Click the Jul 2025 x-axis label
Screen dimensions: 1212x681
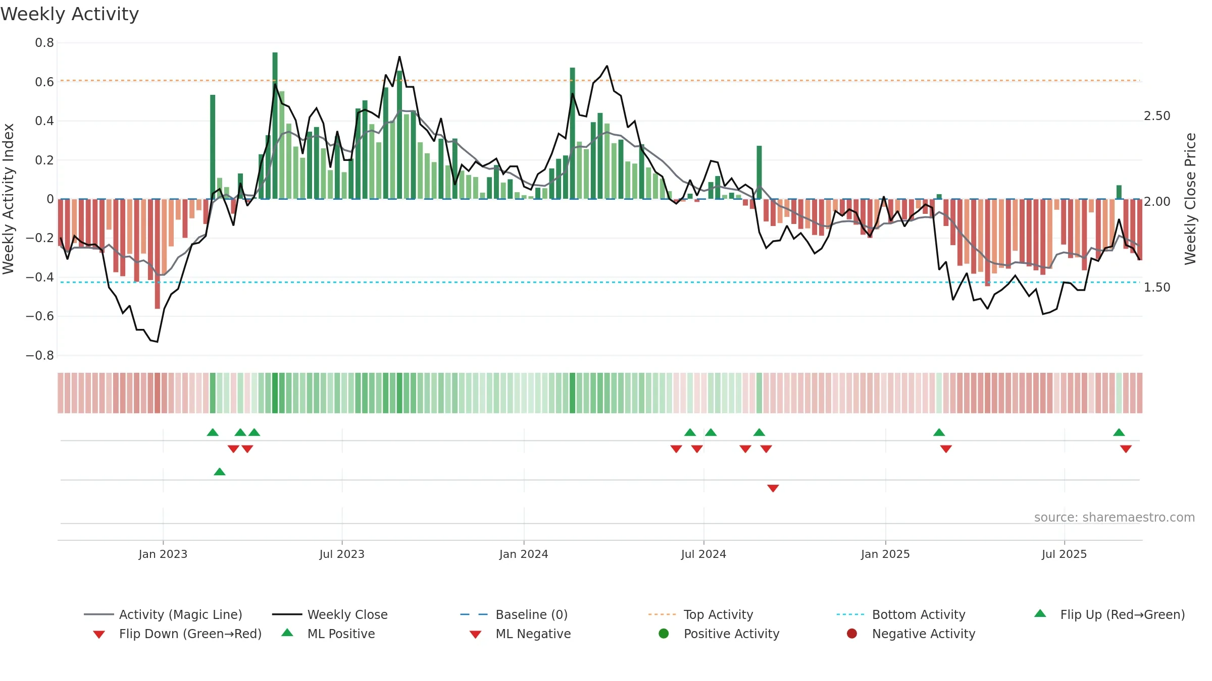coord(1064,554)
